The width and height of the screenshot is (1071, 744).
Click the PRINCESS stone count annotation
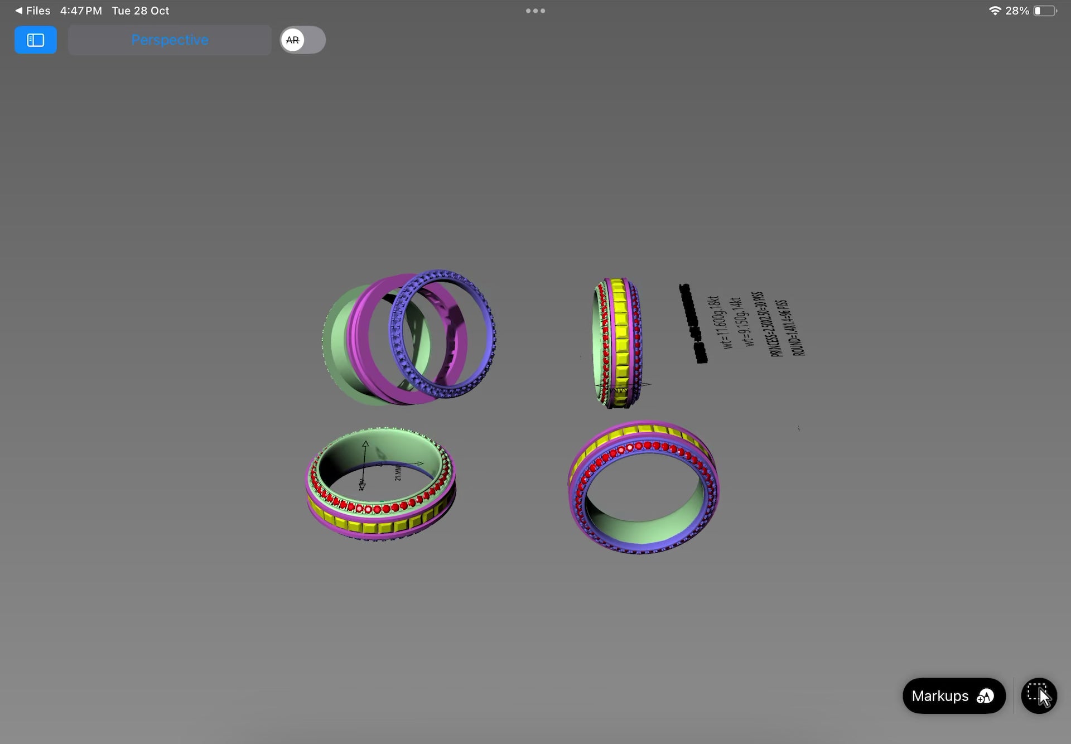767,325
